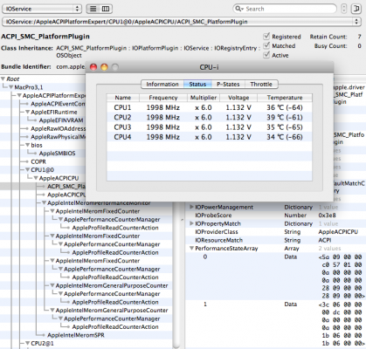The image size is (366, 349).
Task: Focus the Search field
Action: pos(286,9)
